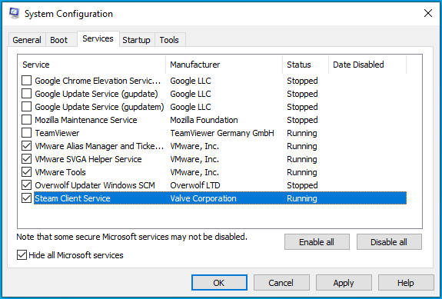Select VMware Alias Manager and Ticket row name
The width and height of the screenshot is (442, 299).
coord(99,146)
